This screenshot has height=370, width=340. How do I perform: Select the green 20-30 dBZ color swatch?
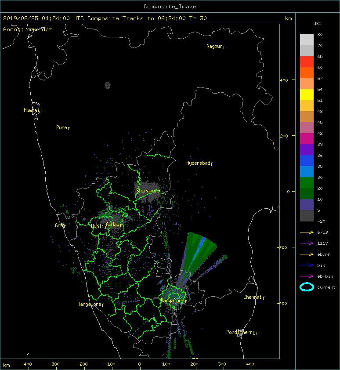click(307, 183)
